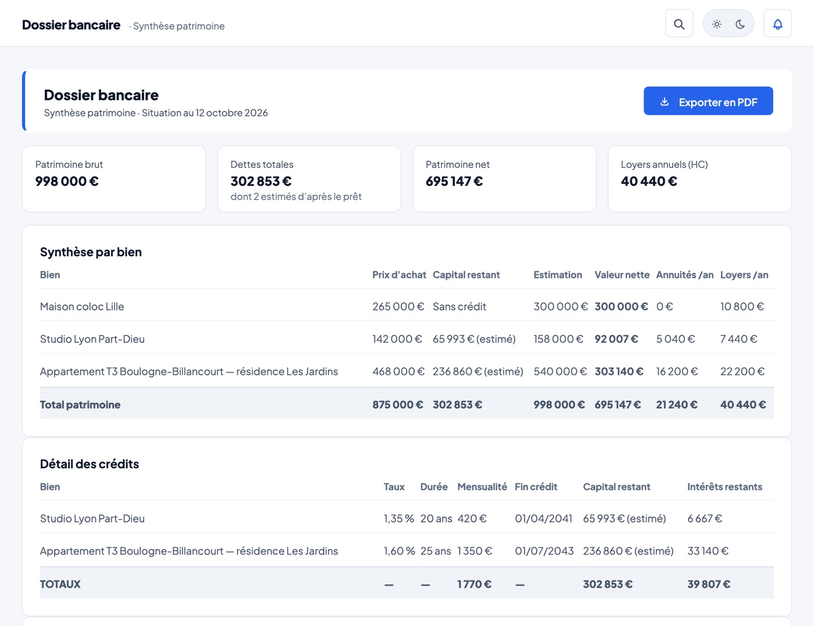Image resolution: width=814 pixels, height=626 pixels.
Task: Select the 1 770 € total monthly payment
Action: (x=474, y=584)
